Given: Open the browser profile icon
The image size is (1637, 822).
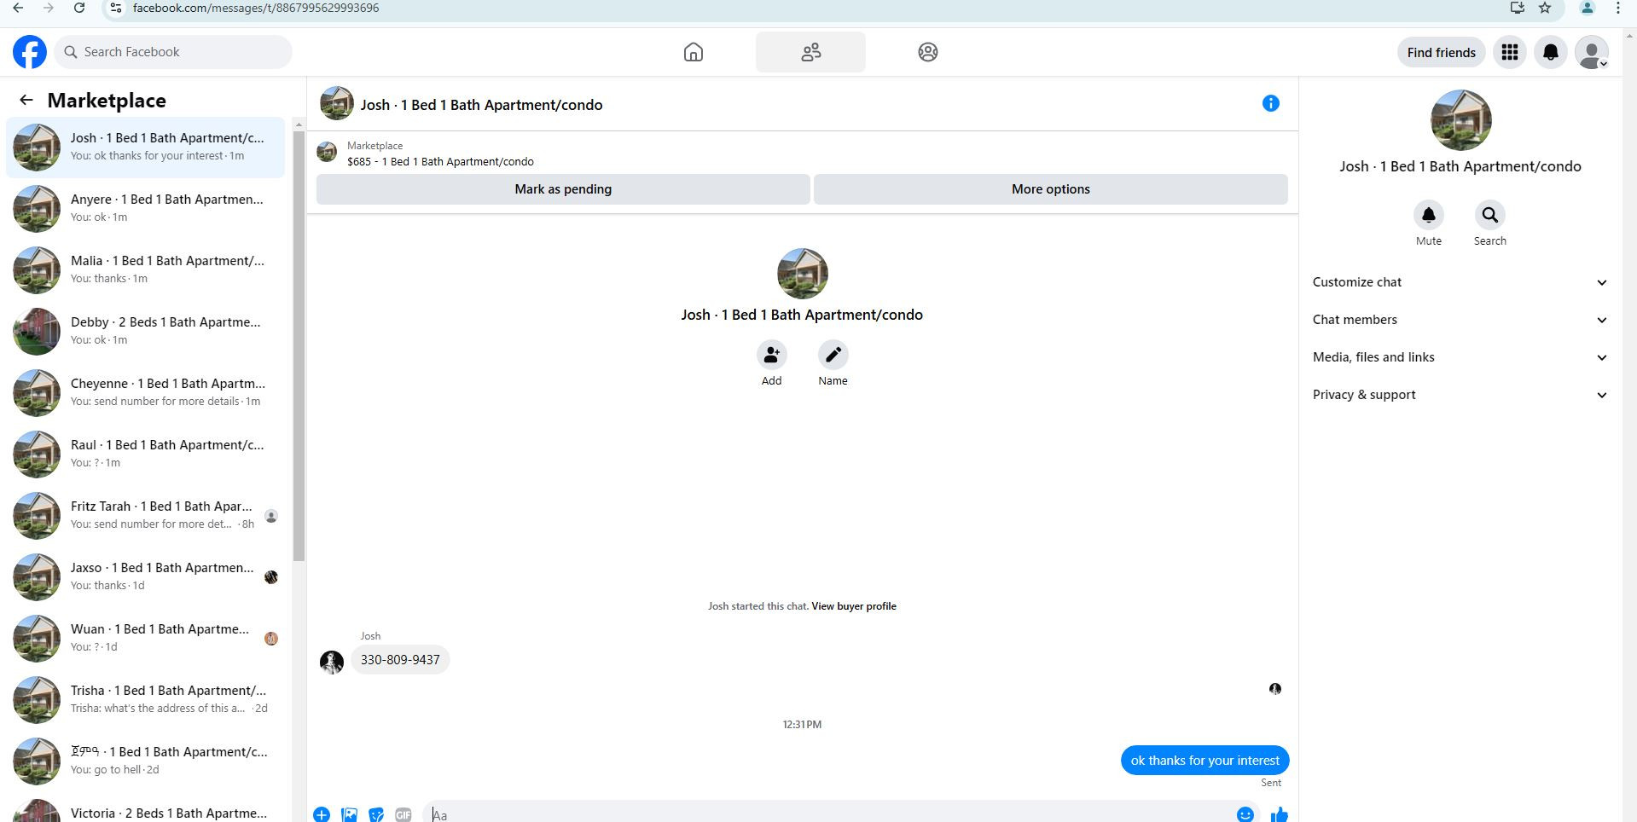Looking at the screenshot, I should pos(1587,8).
